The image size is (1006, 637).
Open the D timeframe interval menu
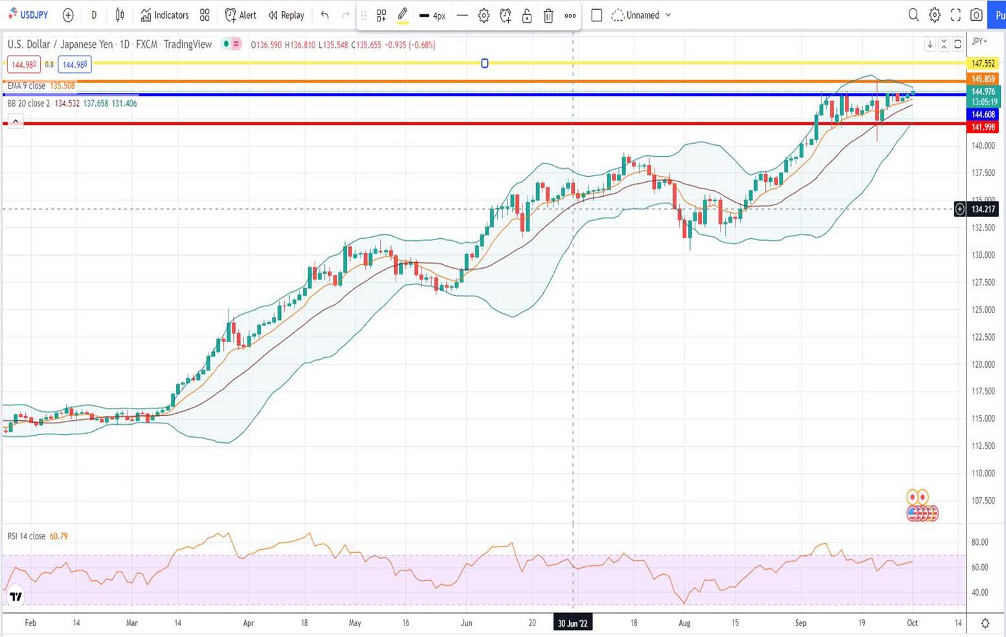tap(94, 15)
